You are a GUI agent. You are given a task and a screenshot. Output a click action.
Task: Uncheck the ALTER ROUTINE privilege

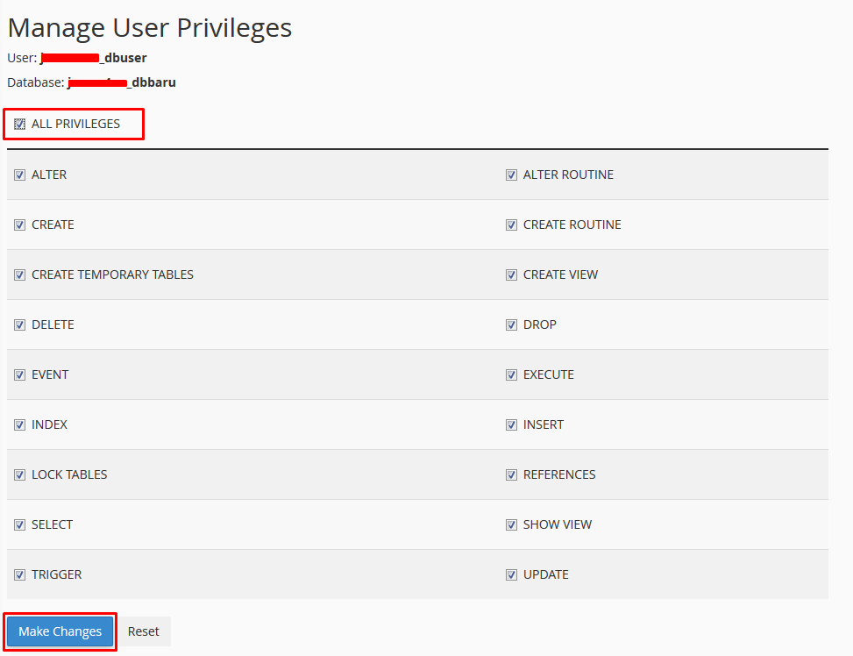point(511,175)
